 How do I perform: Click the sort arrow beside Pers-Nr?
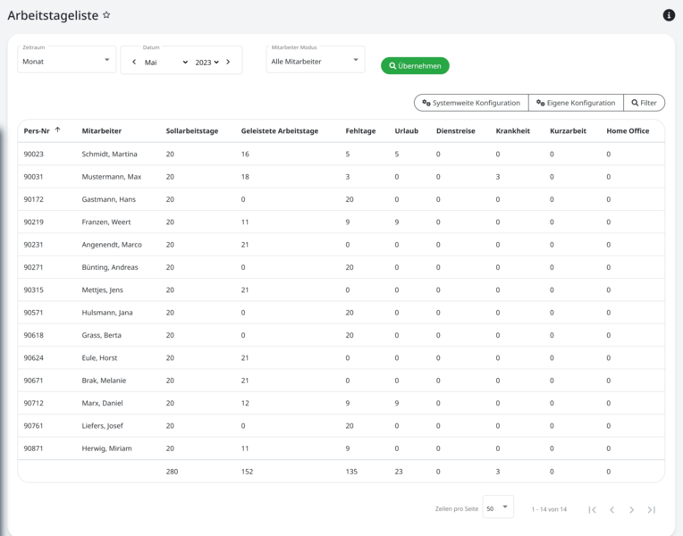(x=58, y=130)
